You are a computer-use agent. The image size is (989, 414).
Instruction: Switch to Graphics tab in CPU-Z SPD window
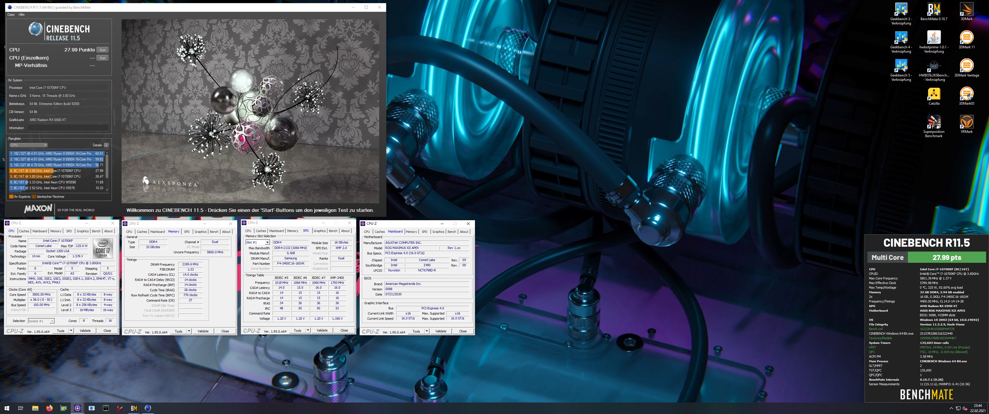319,231
